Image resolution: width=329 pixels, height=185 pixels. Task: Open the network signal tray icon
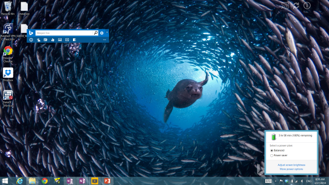296,181
